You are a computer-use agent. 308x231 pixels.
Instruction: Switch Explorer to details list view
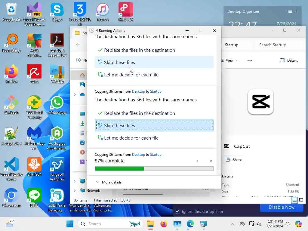coord(295,200)
